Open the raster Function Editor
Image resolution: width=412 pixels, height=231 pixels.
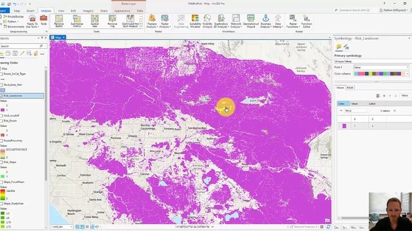point(306,21)
